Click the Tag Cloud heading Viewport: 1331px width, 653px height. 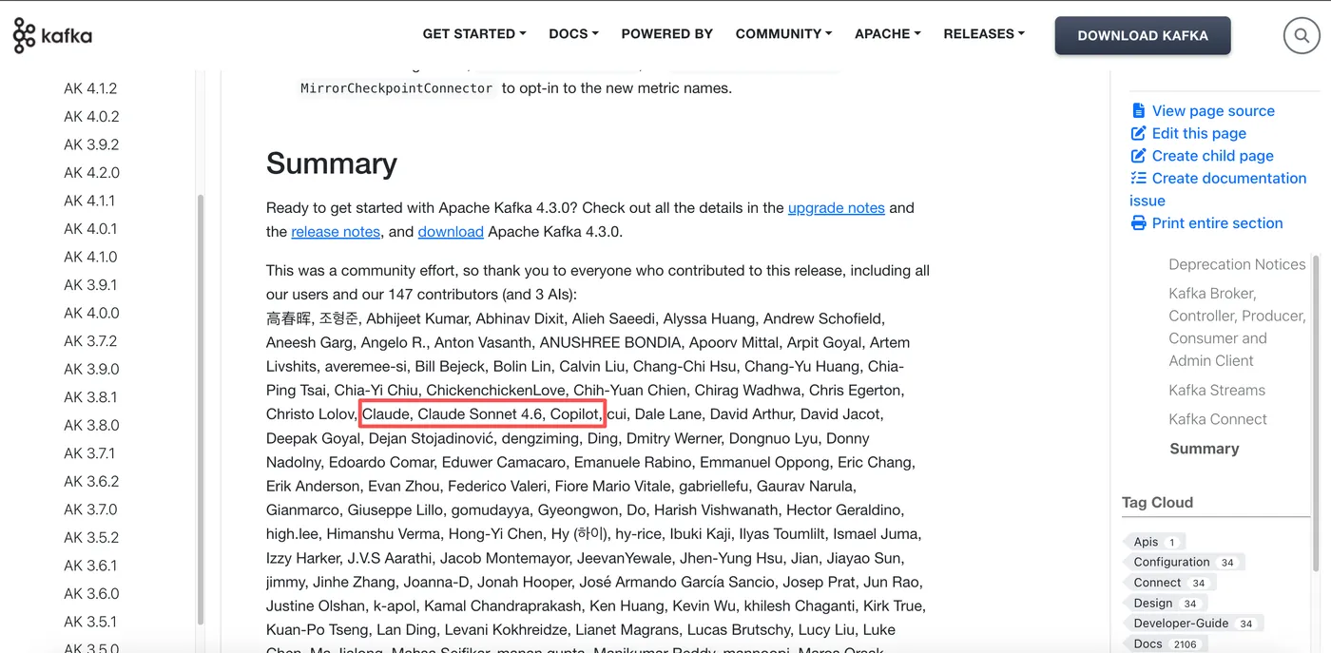(1157, 502)
